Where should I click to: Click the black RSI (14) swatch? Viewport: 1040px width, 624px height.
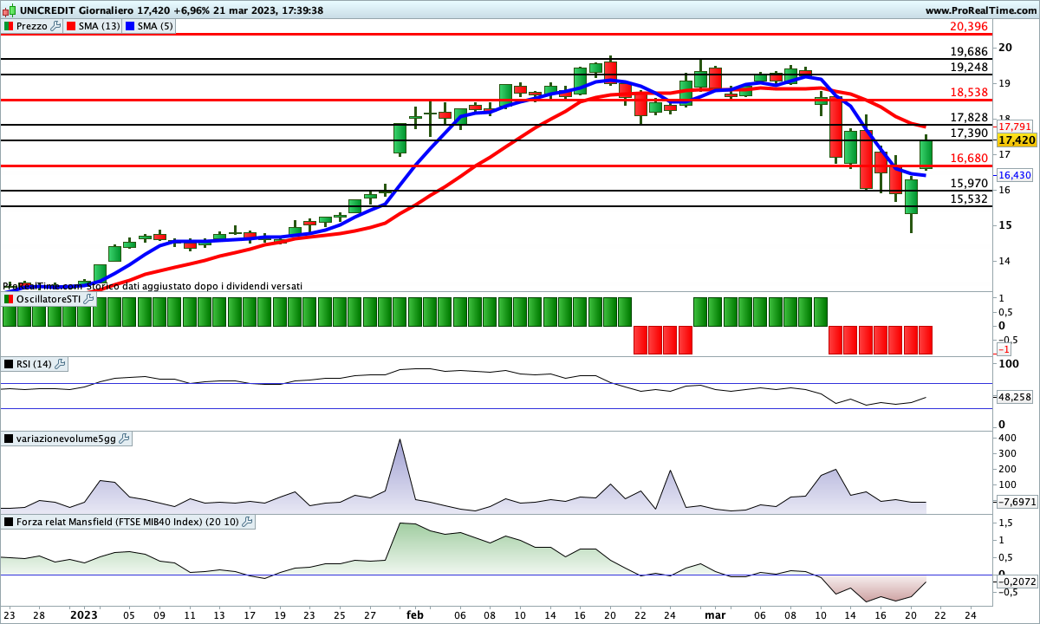click(9, 364)
